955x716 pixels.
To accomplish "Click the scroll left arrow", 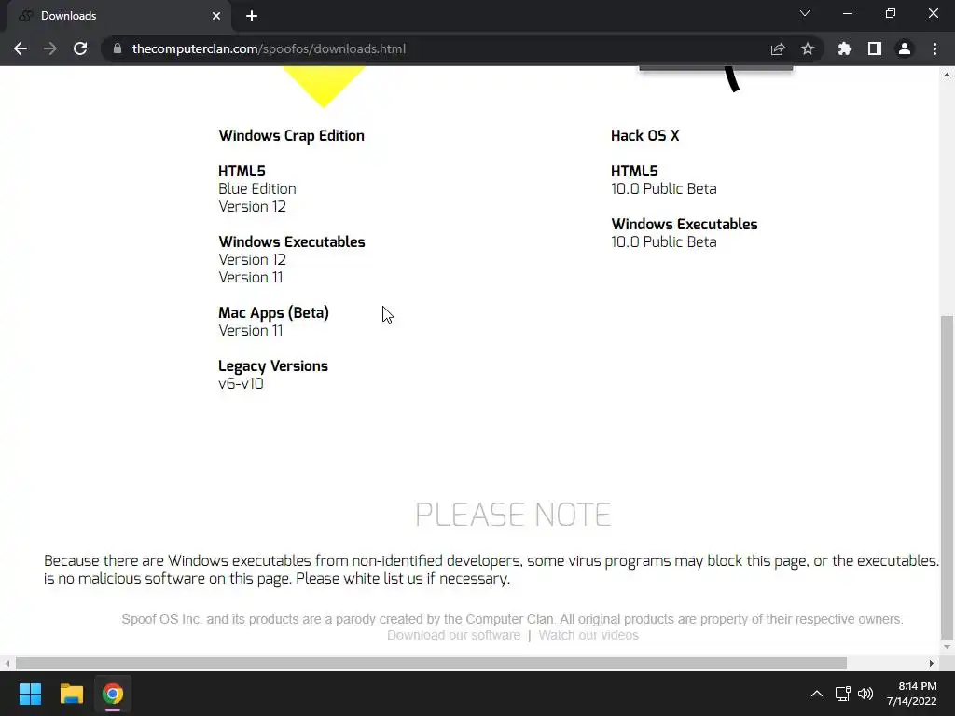I will click(x=7, y=663).
